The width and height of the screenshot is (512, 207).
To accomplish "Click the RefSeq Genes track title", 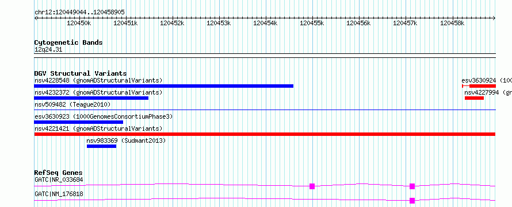I will 59,173.
